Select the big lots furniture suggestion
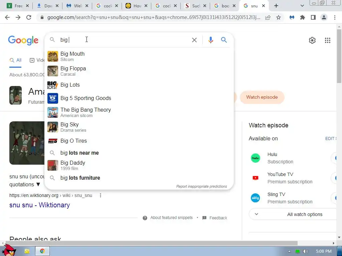The width and height of the screenshot is (342, 256). click(139, 178)
